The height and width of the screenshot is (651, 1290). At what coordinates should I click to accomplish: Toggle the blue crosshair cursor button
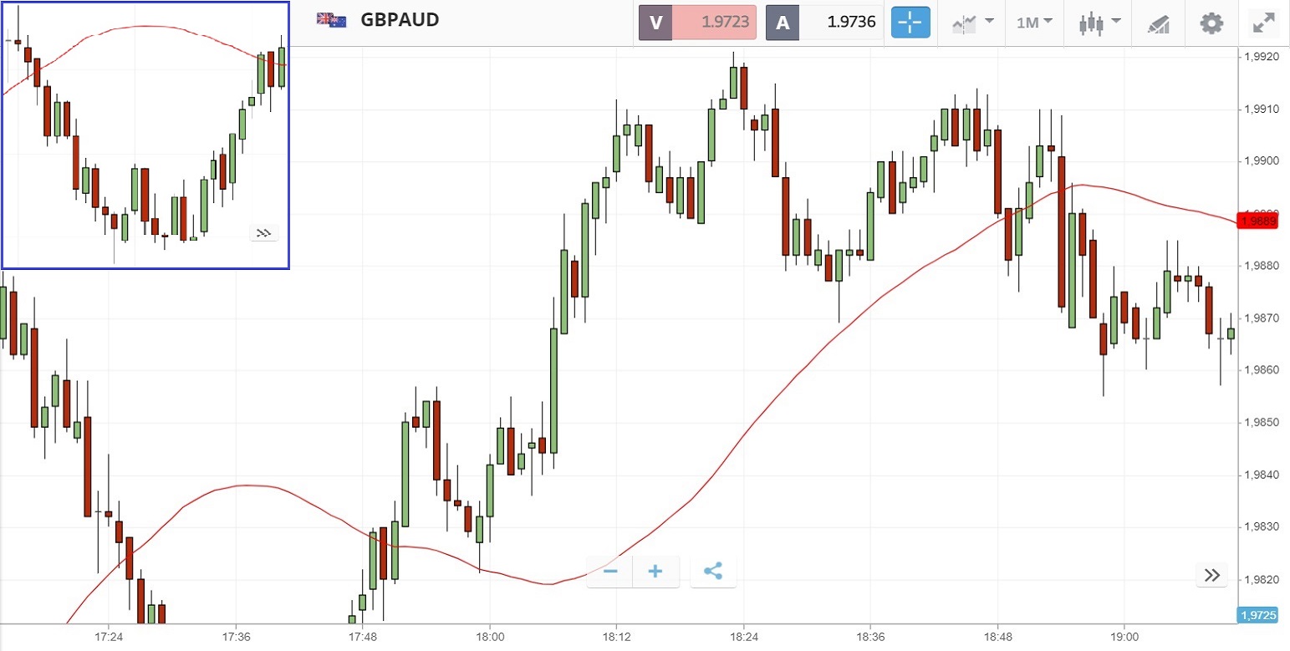point(911,23)
